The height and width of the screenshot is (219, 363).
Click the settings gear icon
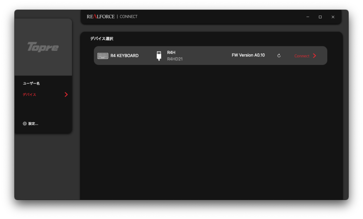point(25,124)
